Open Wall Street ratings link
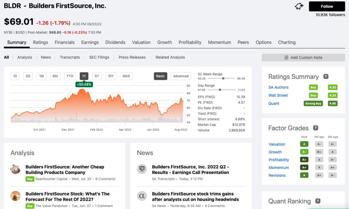 pos(278,95)
